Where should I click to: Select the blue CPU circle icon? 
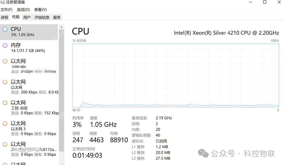tap(5, 29)
